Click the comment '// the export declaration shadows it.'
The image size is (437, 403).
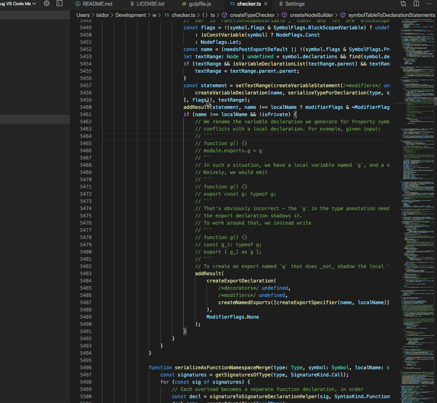248,216
